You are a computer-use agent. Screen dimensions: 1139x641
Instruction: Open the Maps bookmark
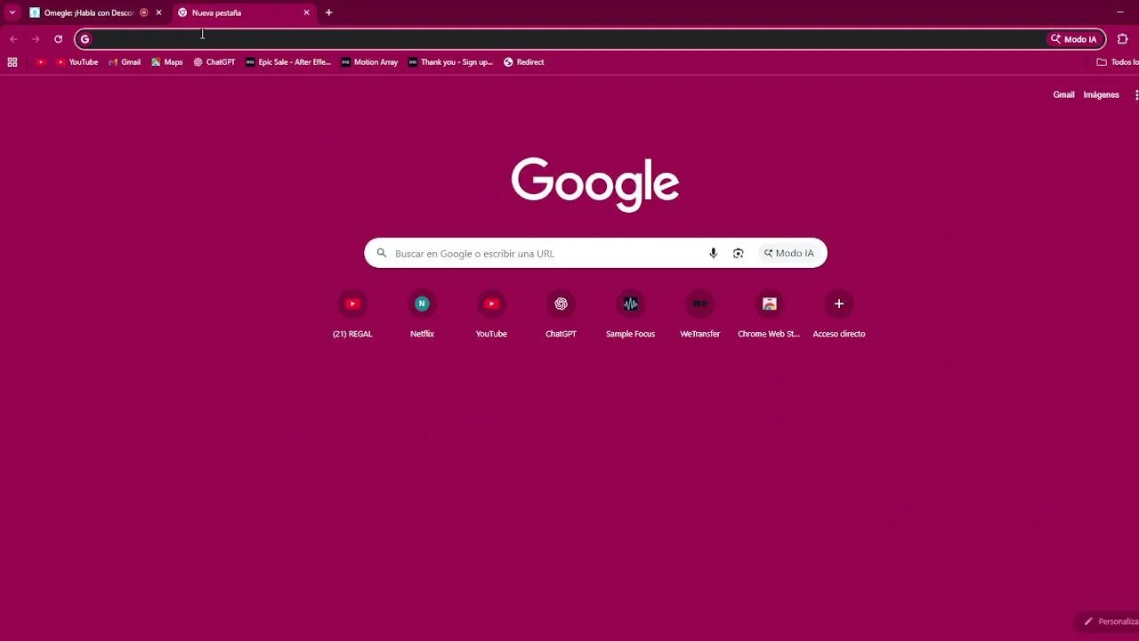(167, 62)
